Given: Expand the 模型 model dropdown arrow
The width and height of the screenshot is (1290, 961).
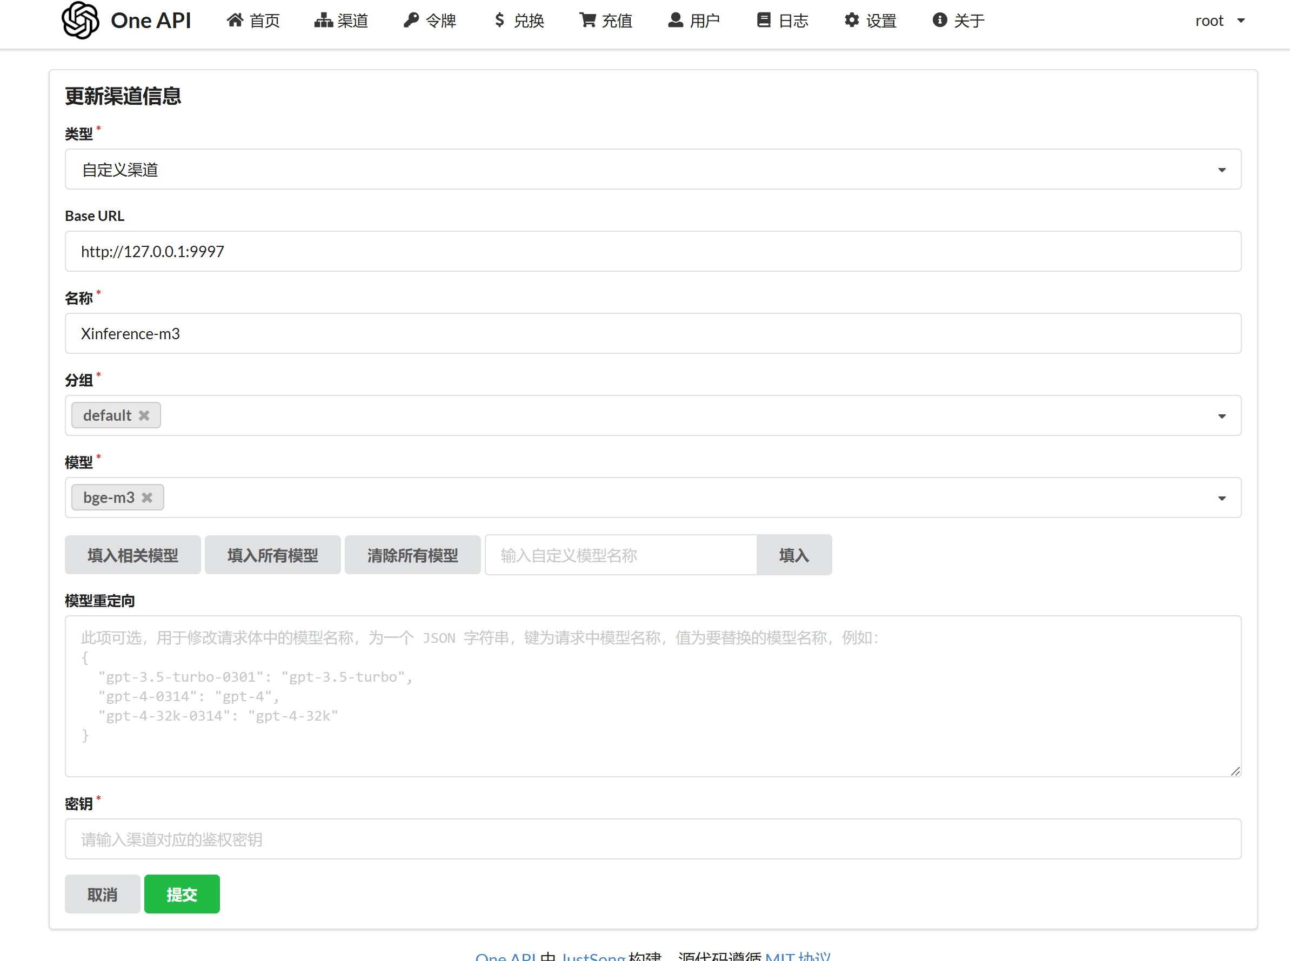Looking at the screenshot, I should coord(1221,498).
